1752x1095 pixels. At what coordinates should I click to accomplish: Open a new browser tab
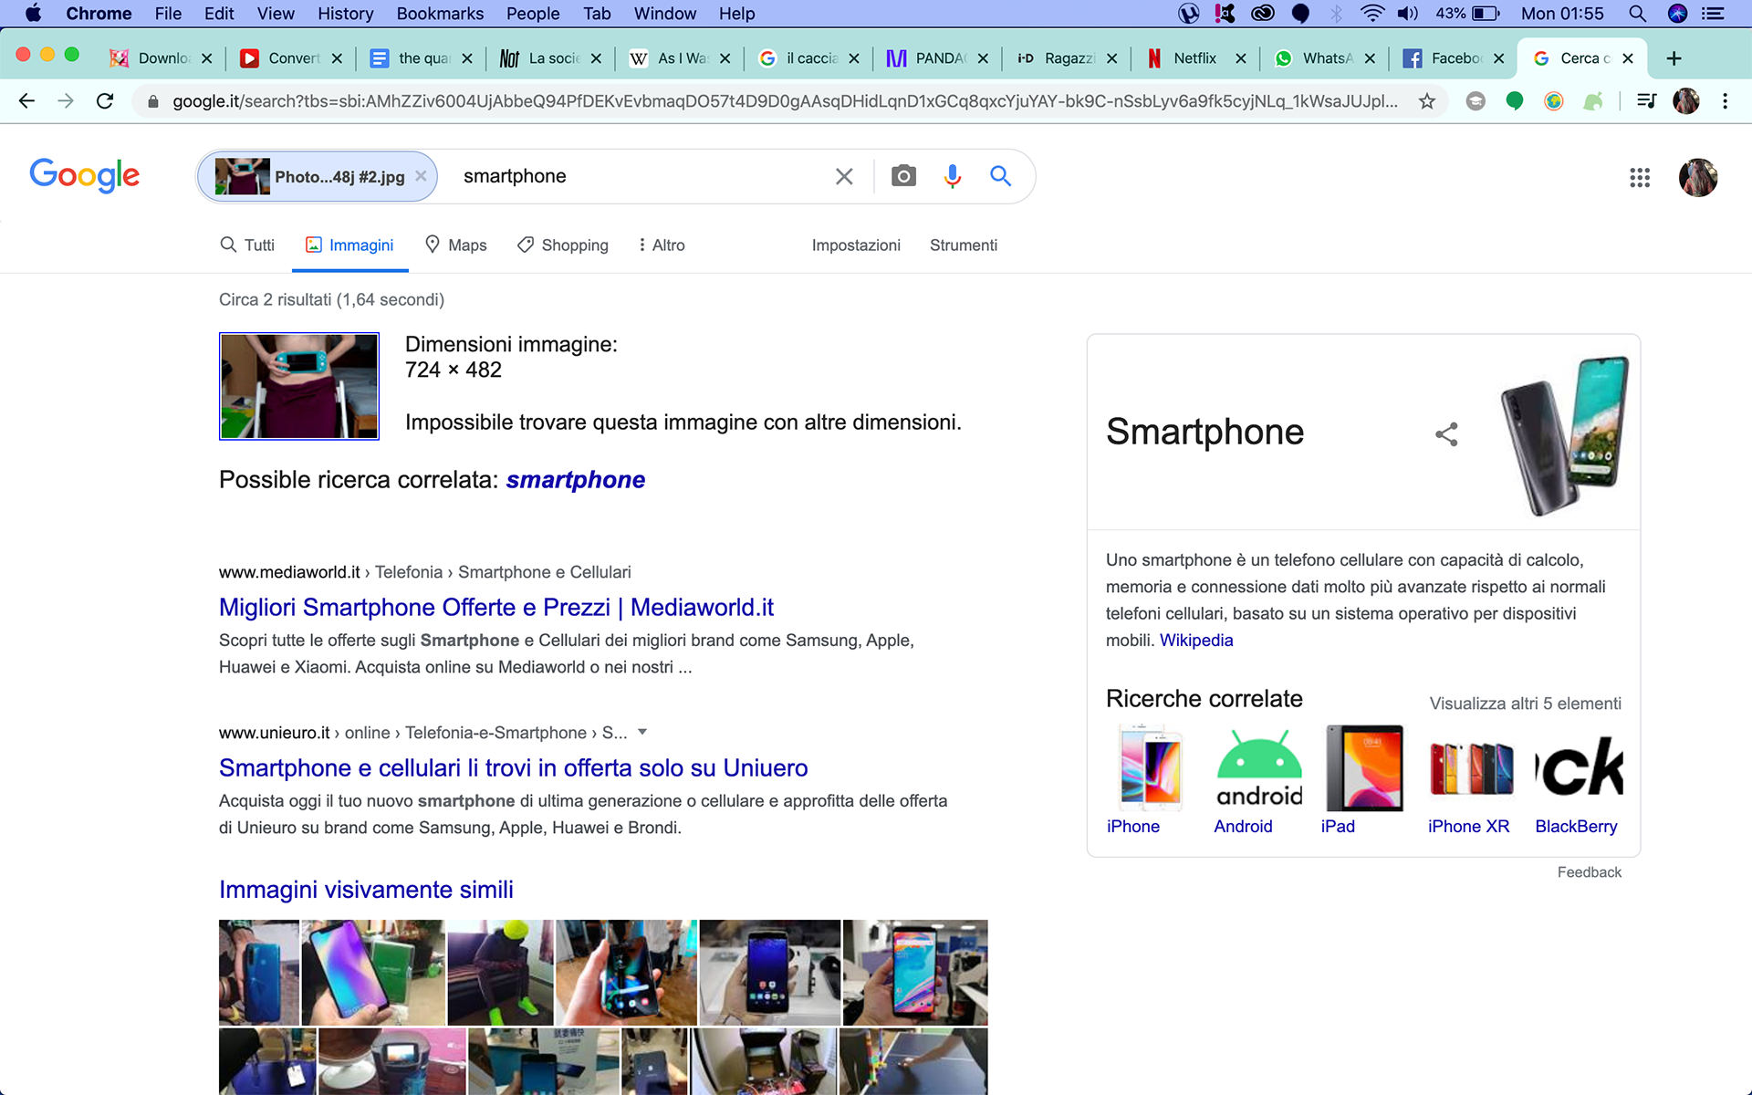[1674, 58]
